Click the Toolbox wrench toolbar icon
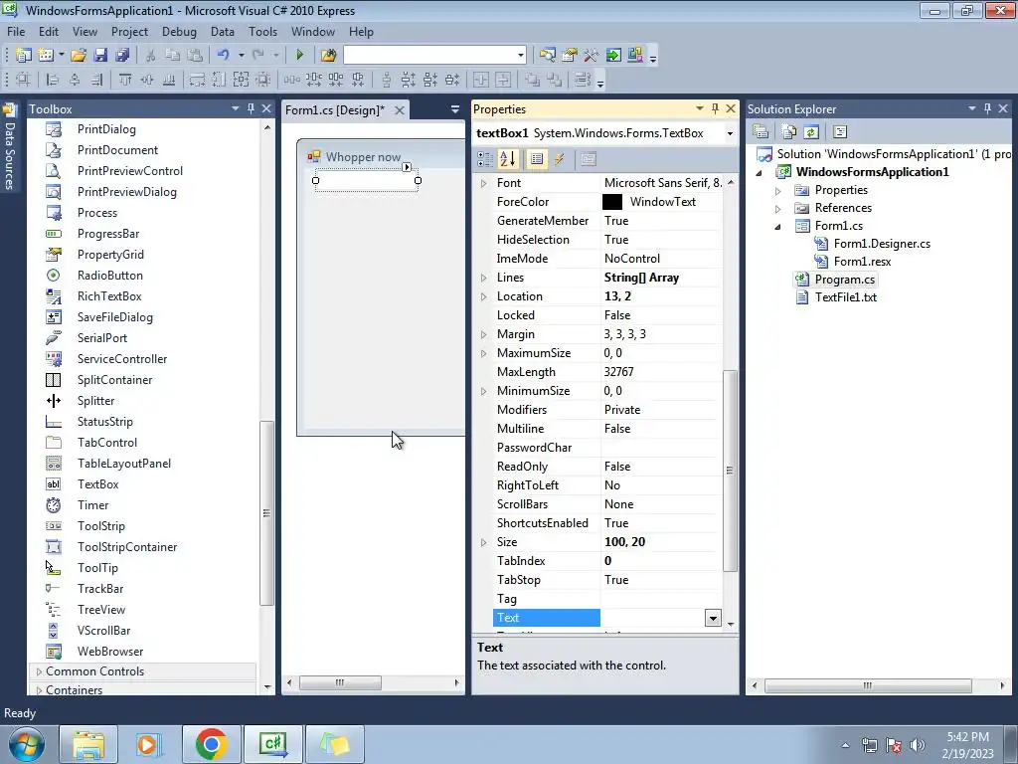 tap(591, 56)
